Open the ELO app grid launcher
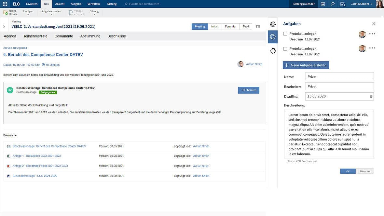The image size is (384, 216). tap(5, 4)
